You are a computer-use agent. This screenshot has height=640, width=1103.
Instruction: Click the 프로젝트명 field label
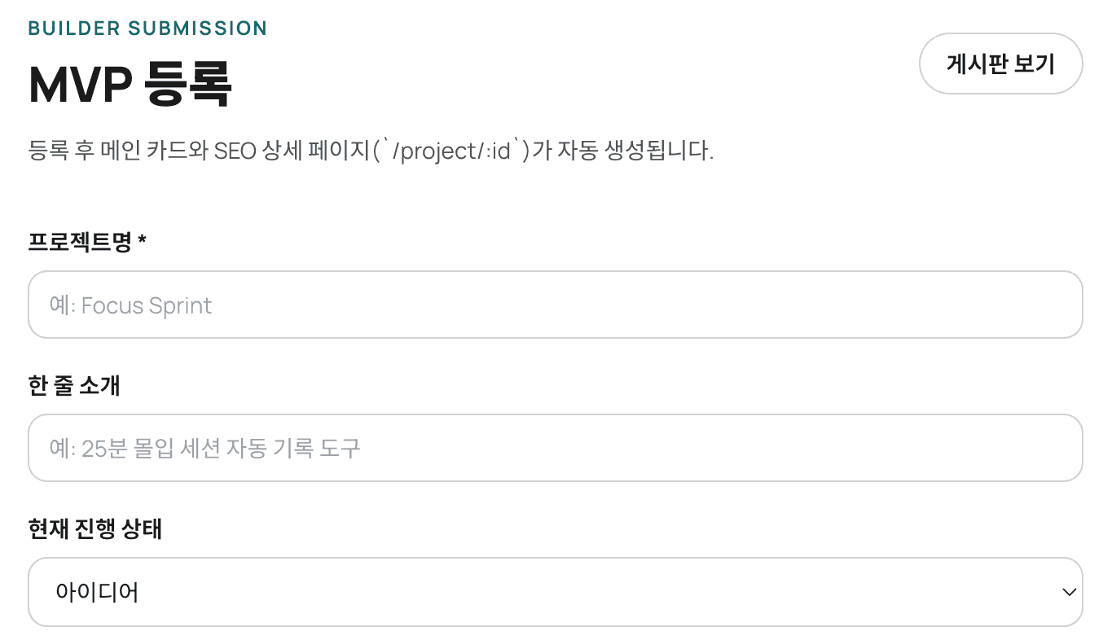[80, 242]
